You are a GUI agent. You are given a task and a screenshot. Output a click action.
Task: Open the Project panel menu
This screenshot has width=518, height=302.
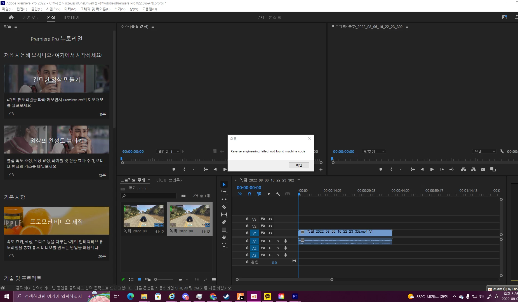click(x=149, y=180)
